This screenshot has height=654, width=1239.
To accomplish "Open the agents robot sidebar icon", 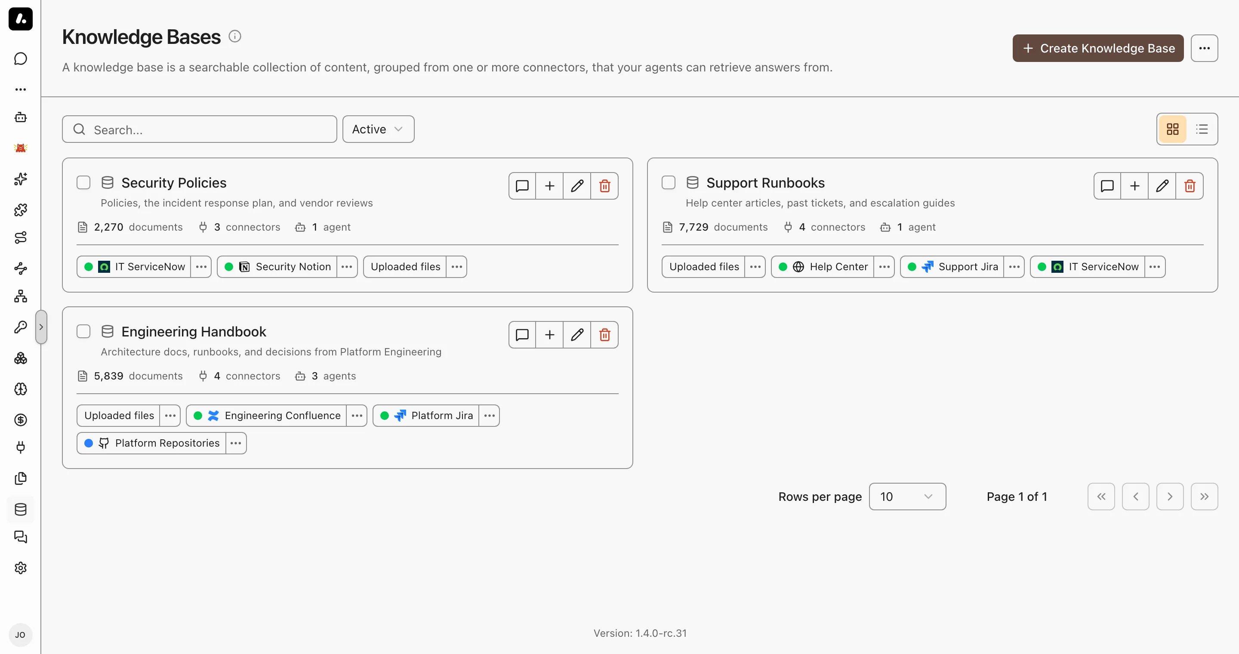I will pos(20,117).
